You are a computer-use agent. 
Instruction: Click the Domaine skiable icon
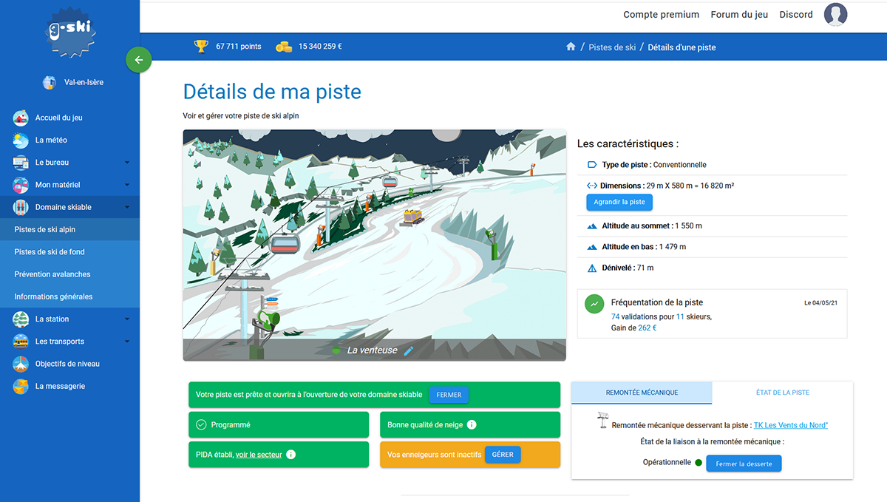pos(21,207)
